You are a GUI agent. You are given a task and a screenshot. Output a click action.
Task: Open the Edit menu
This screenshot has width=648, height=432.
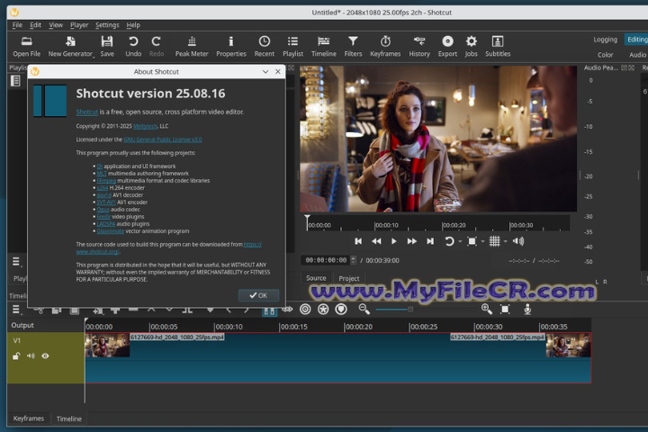35,25
